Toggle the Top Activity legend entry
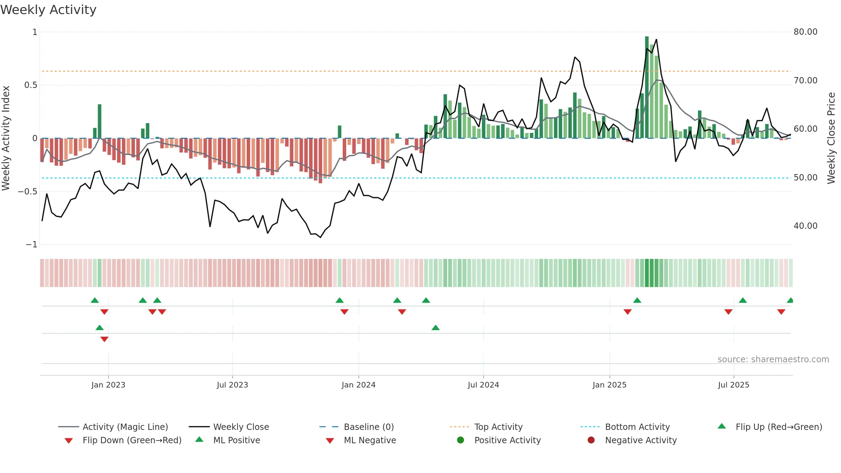 click(486, 427)
